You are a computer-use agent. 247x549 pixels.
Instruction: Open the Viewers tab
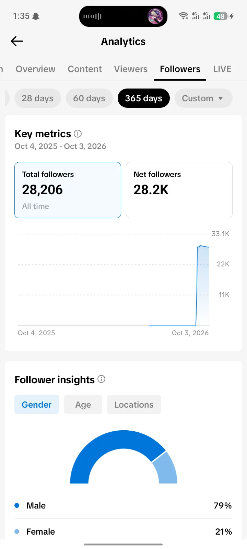(x=131, y=69)
